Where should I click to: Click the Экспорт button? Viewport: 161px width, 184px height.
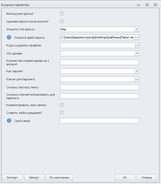coord(12,178)
